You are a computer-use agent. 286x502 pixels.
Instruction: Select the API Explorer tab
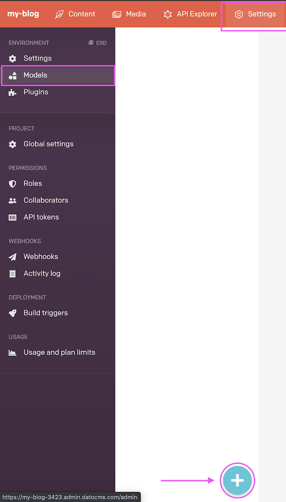pos(190,14)
